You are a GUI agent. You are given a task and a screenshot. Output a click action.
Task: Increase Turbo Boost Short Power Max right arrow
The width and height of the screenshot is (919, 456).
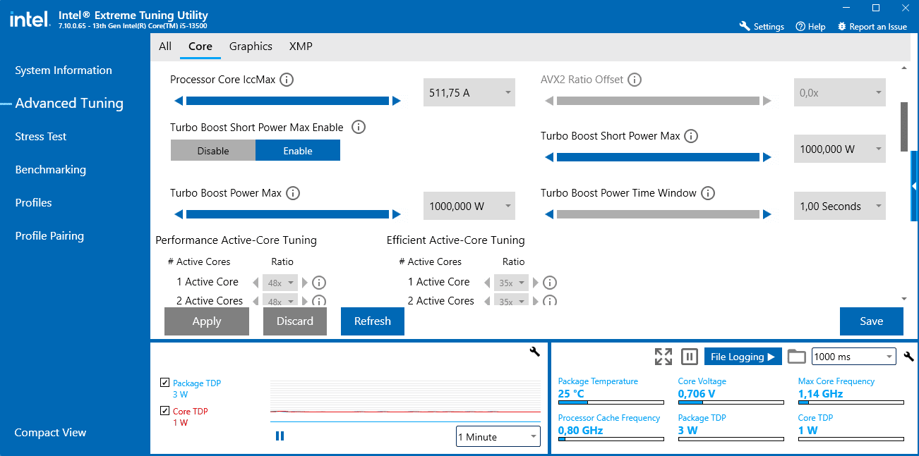point(767,158)
